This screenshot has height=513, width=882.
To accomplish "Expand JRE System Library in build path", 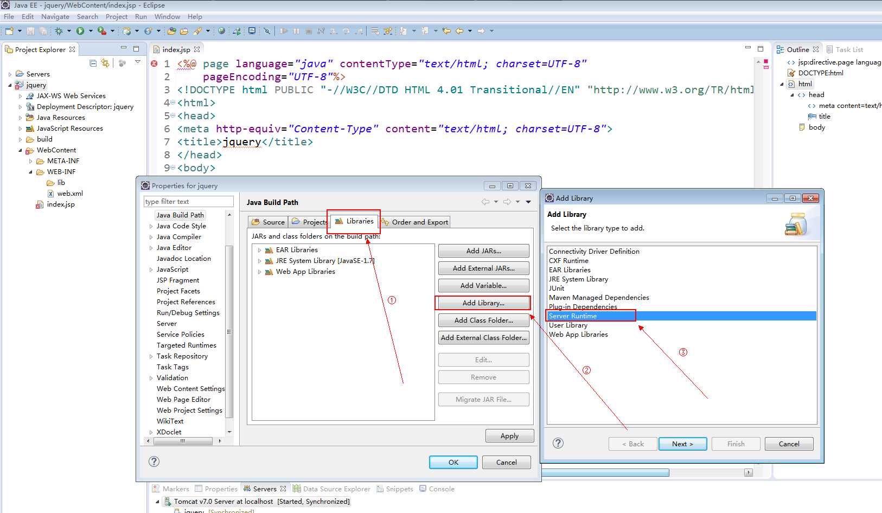I will [x=259, y=261].
